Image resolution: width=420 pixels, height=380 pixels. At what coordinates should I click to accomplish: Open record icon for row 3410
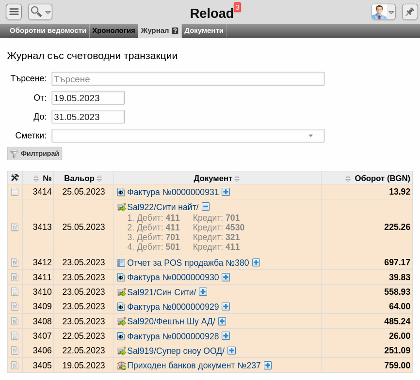[x=15, y=292]
